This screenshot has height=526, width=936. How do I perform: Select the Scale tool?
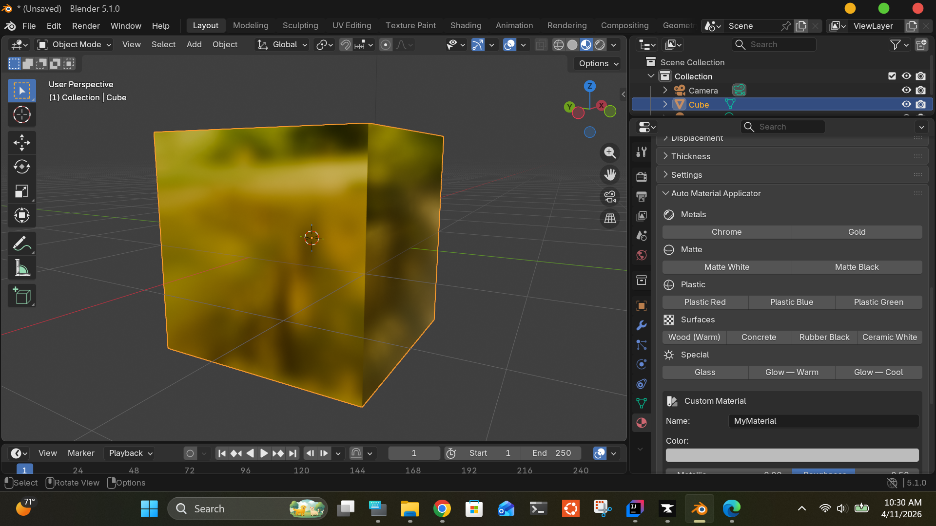pyautogui.click(x=21, y=191)
